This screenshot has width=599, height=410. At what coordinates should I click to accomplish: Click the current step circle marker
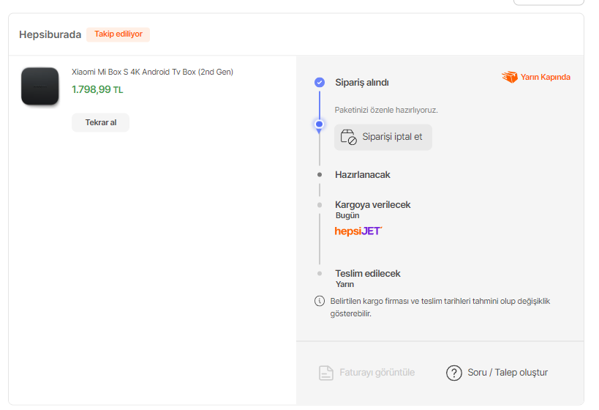pos(319,124)
